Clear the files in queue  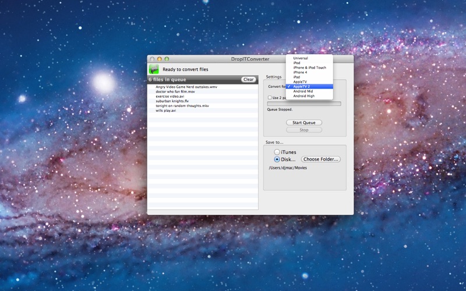click(249, 80)
